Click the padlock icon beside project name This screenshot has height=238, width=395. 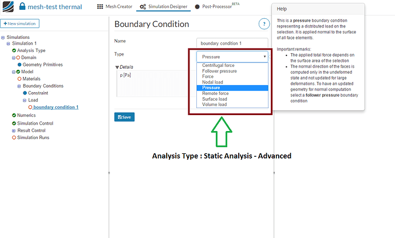[x=23, y=7]
